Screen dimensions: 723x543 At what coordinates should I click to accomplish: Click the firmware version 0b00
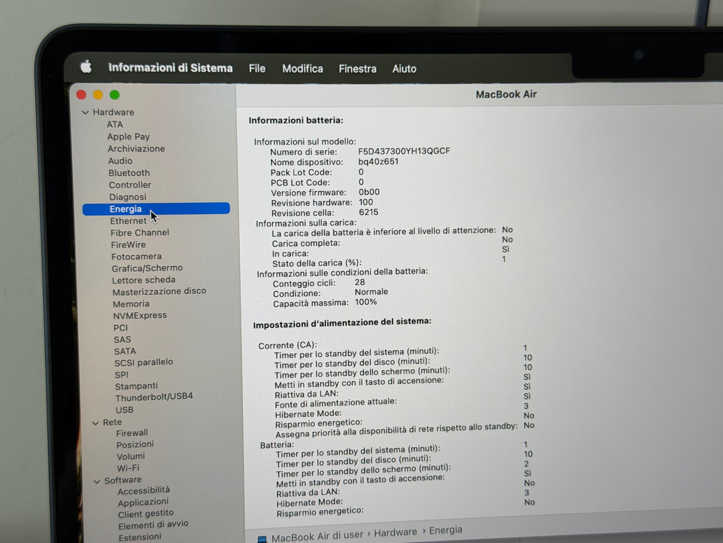(x=369, y=192)
